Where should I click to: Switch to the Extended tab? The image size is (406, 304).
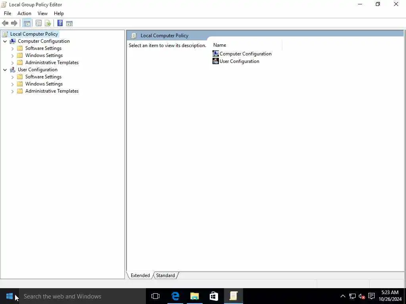tap(140, 275)
